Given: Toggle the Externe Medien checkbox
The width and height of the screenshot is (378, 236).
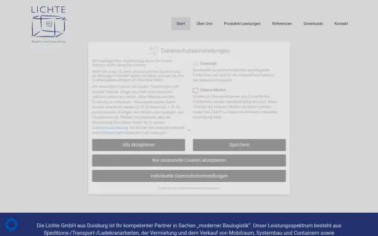Looking at the screenshot, I should click(195, 90).
